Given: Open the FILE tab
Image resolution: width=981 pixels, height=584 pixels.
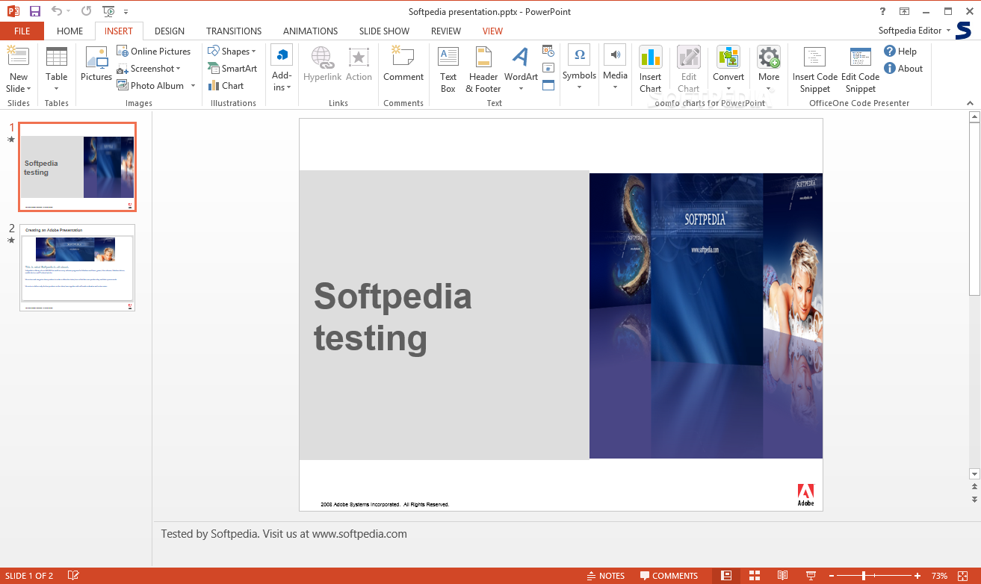Looking at the screenshot, I should [x=22, y=31].
